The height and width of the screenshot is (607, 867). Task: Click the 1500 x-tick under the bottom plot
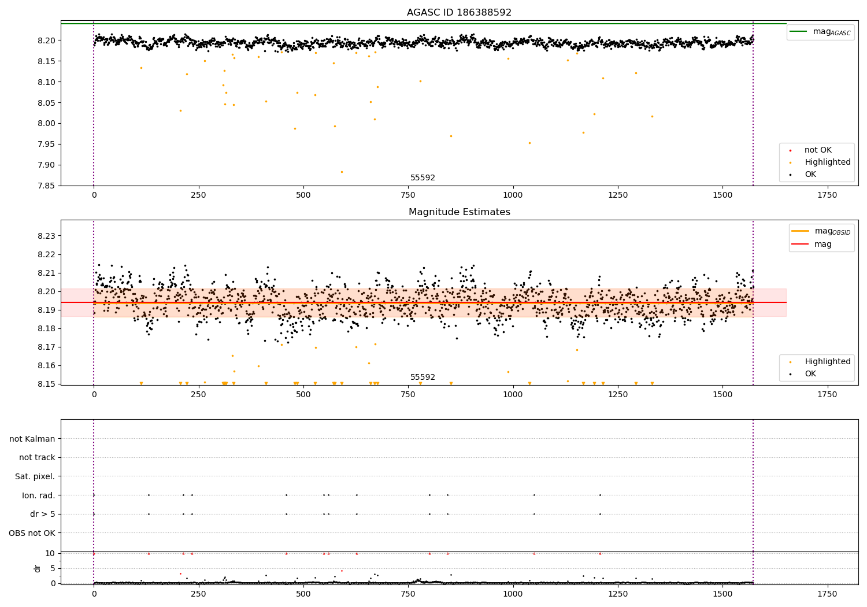click(722, 594)
